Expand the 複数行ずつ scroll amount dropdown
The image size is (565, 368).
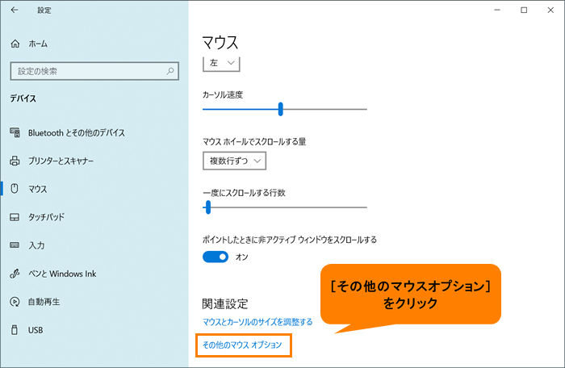tap(234, 161)
